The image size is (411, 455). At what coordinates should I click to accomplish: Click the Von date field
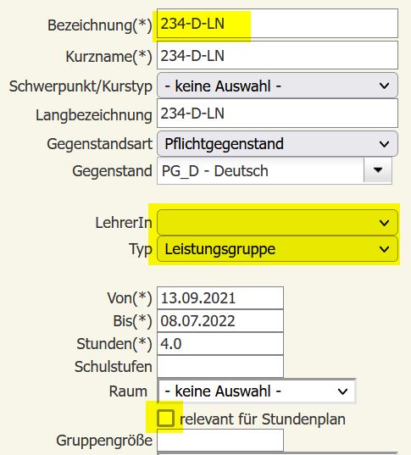click(x=220, y=298)
